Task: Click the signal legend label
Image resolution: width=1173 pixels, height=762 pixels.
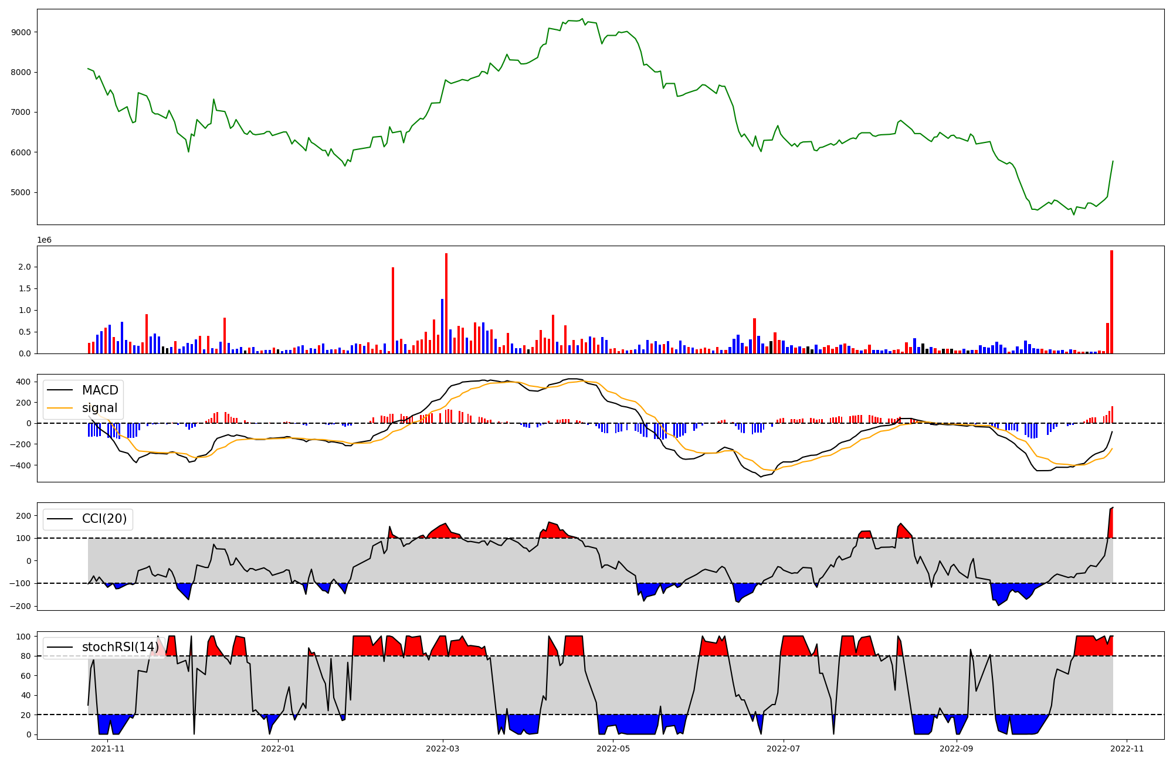Action: 100,408
